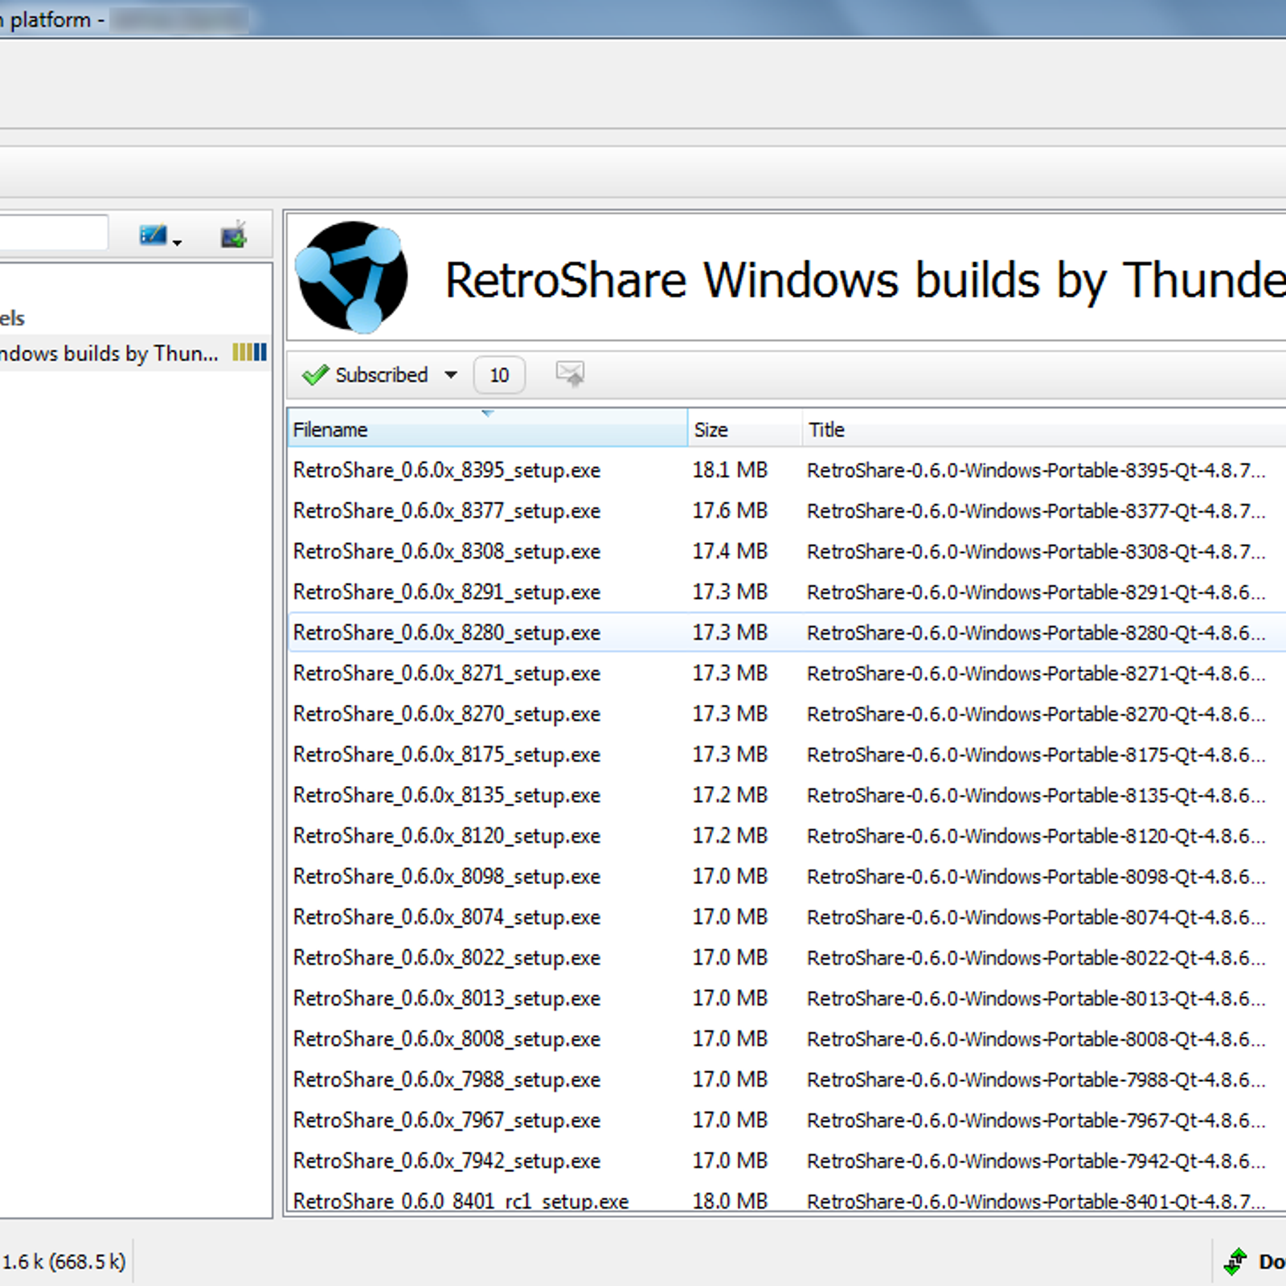1286x1286 pixels.
Task: Sort by the Title column header
Action: (1045, 429)
